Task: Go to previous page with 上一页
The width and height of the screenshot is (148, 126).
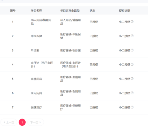Action: pyautogui.click(x=9, y=122)
